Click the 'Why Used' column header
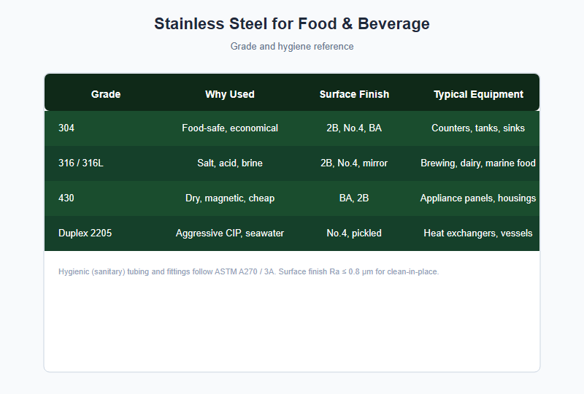Viewport: 584px width, 394px height. click(x=230, y=94)
